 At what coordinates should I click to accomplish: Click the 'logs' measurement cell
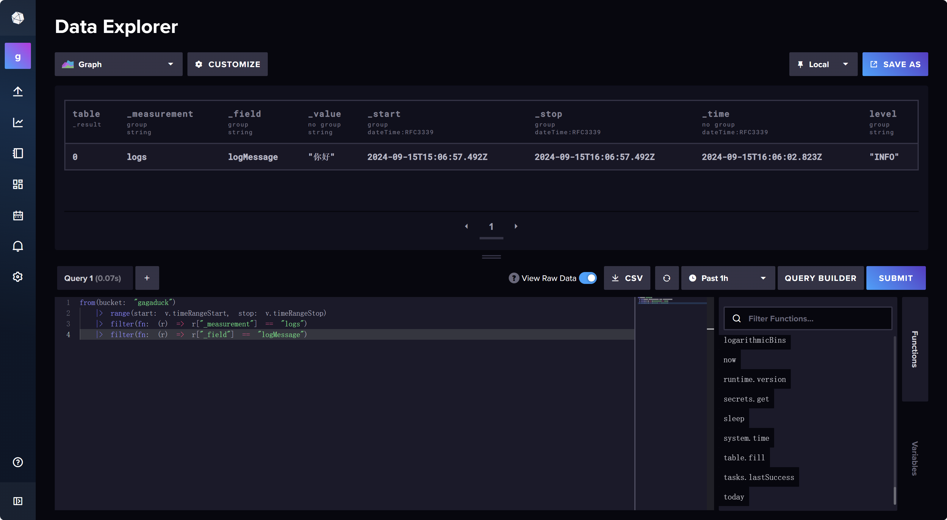[137, 157]
